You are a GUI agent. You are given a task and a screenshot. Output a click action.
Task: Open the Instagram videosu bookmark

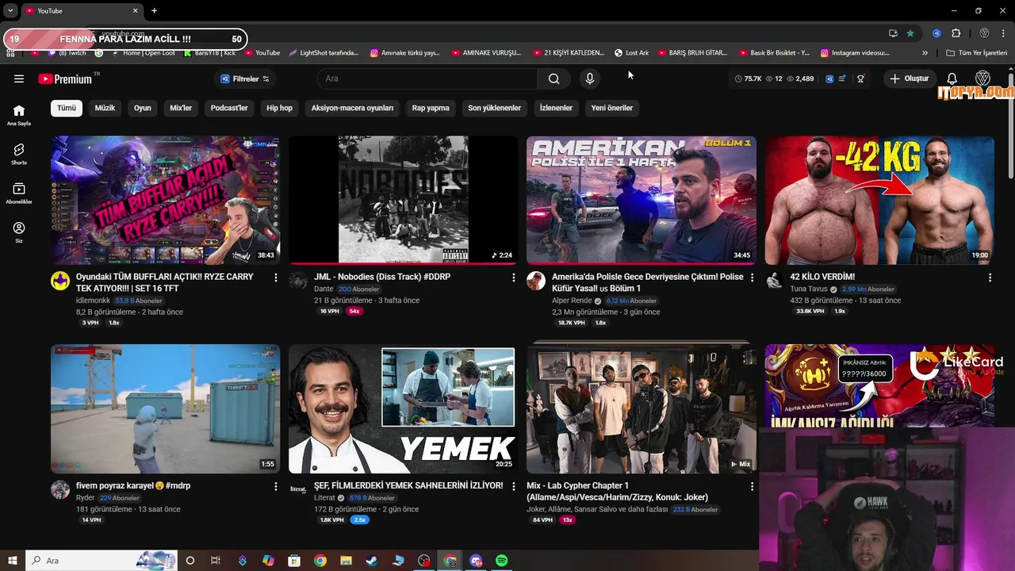point(855,53)
